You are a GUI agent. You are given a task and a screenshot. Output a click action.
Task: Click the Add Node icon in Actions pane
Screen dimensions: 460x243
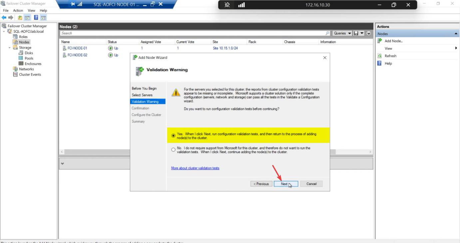[379, 41]
